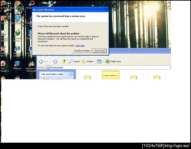The image size is (191, 149).
Task: Open Mozilla Firefox desktop shortcut
Action: (x=3, y=4)
